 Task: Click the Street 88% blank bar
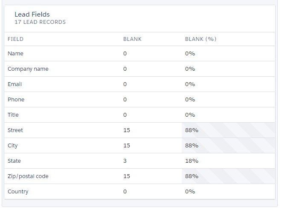coord(228,130)
